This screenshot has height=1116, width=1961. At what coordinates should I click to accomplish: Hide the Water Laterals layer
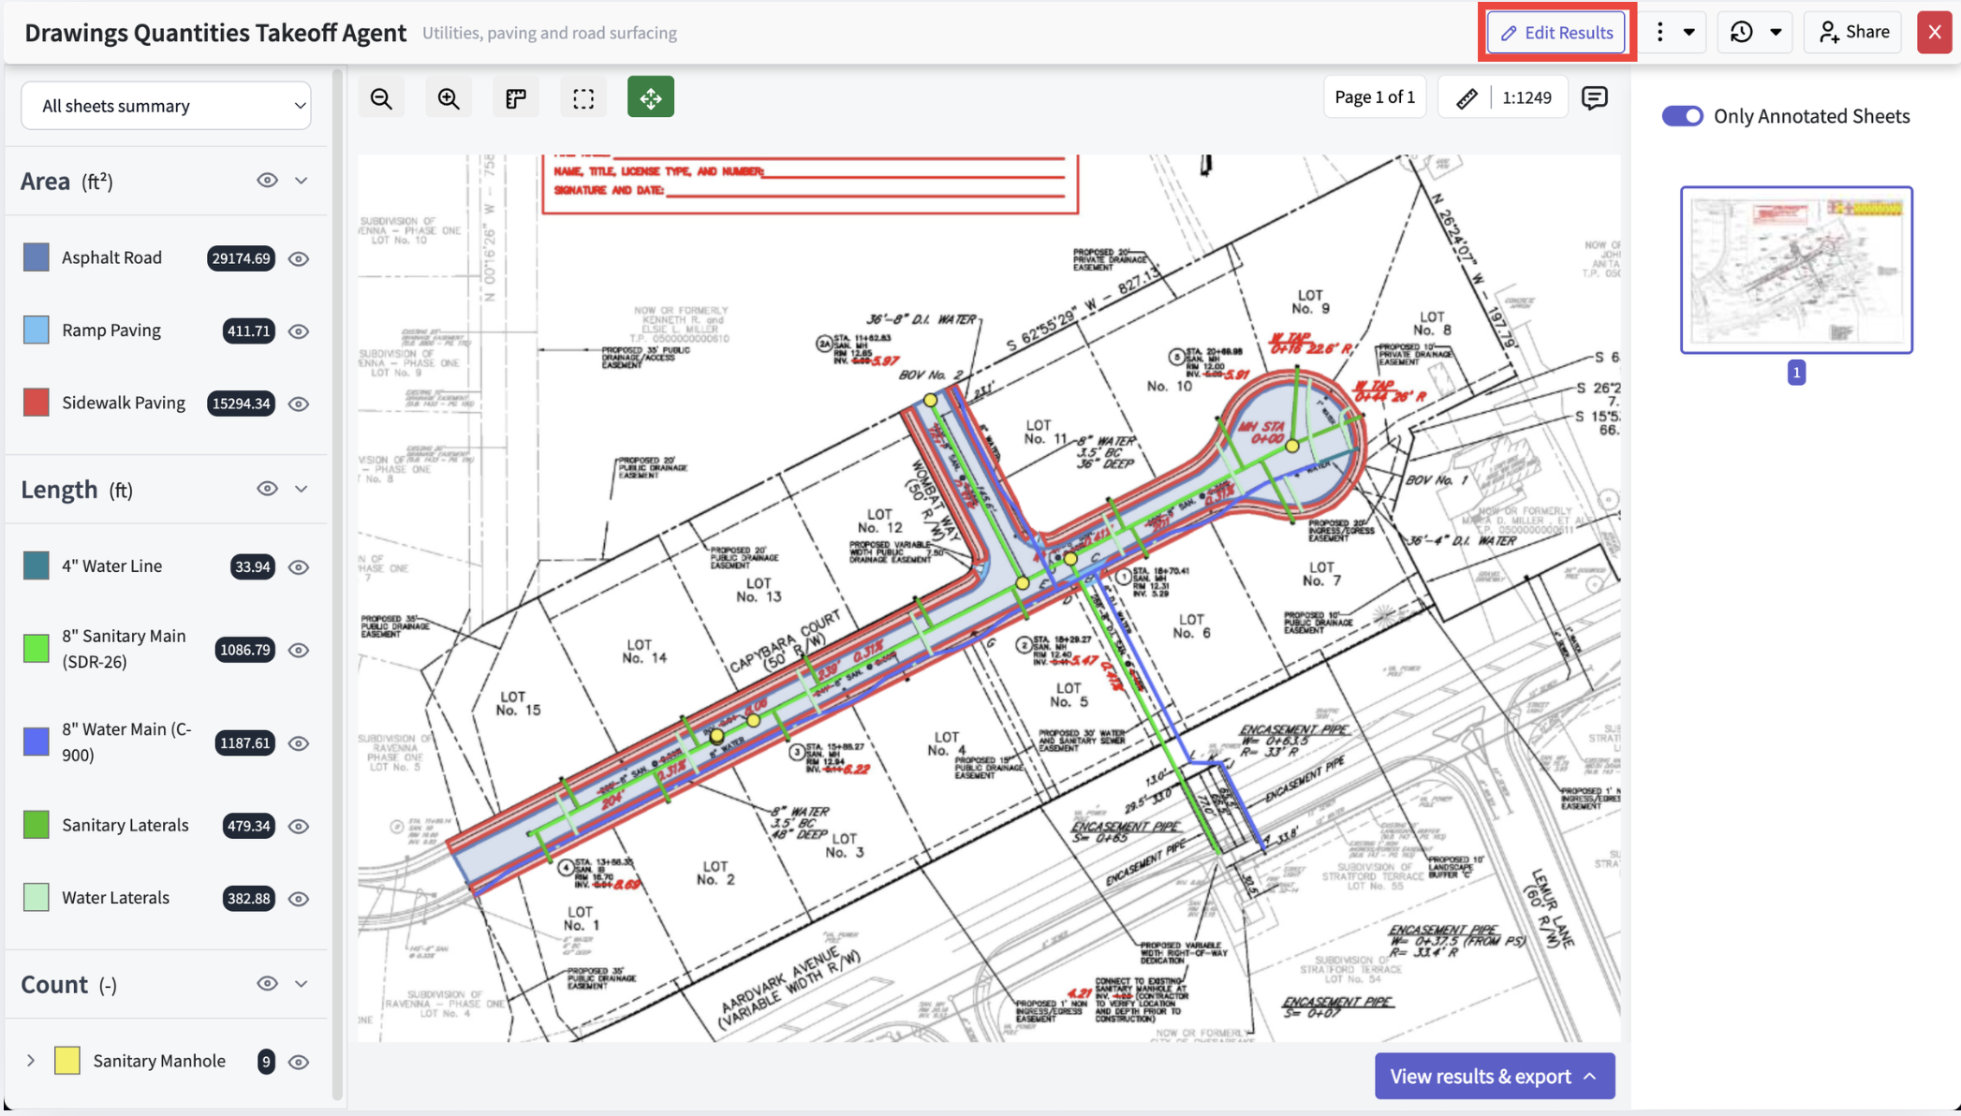(x=299, y=899)
